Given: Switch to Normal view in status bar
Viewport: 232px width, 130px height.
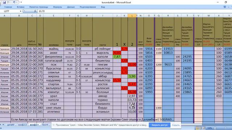Looking at the screenshot, I should pyautogui.click(x=197, y=128).
